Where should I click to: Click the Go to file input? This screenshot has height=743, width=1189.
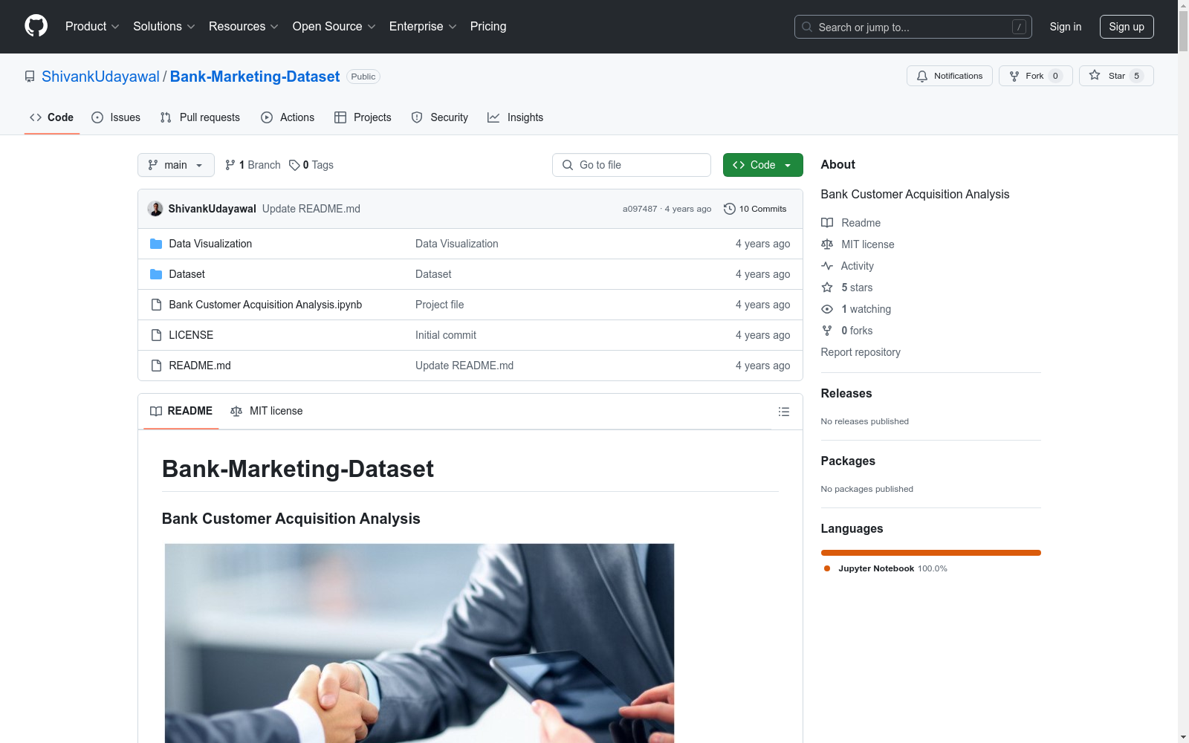tap(632, 165)
